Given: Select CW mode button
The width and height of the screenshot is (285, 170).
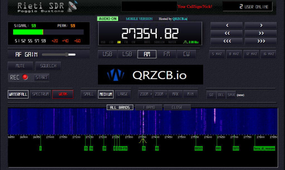Looking at the screenshot, I should (x=186, y=54).
